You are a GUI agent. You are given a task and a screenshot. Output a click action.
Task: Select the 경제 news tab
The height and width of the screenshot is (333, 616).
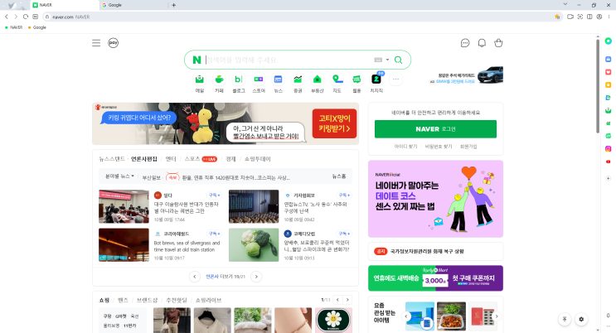point(230,159)
